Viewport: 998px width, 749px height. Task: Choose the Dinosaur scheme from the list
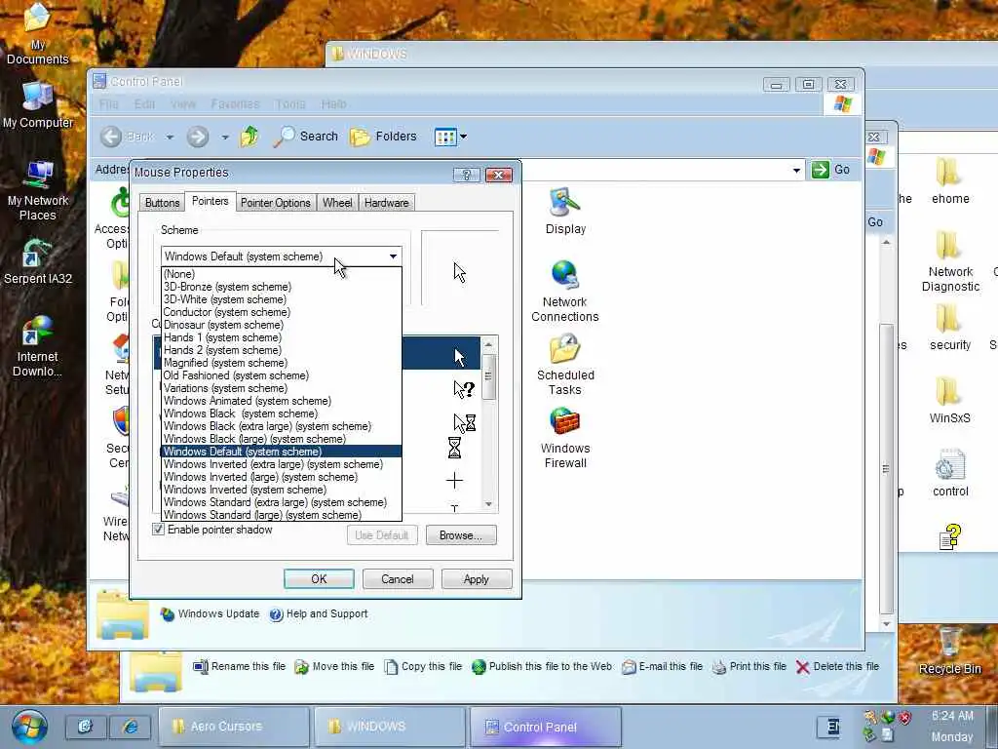coord(282,325)
